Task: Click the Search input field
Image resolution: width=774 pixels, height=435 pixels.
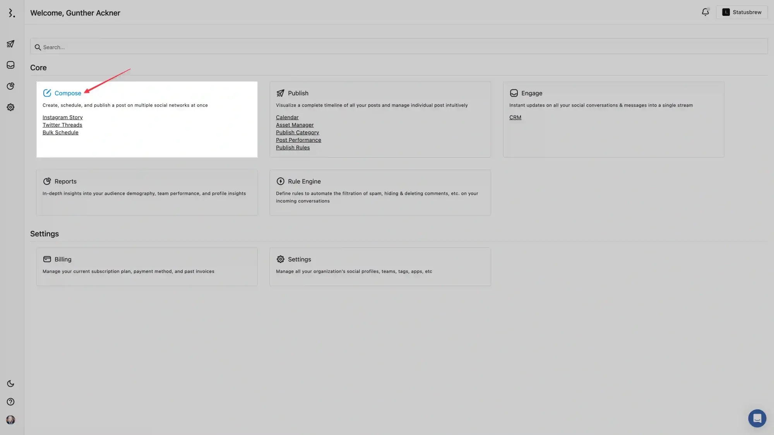Action: 399,47
